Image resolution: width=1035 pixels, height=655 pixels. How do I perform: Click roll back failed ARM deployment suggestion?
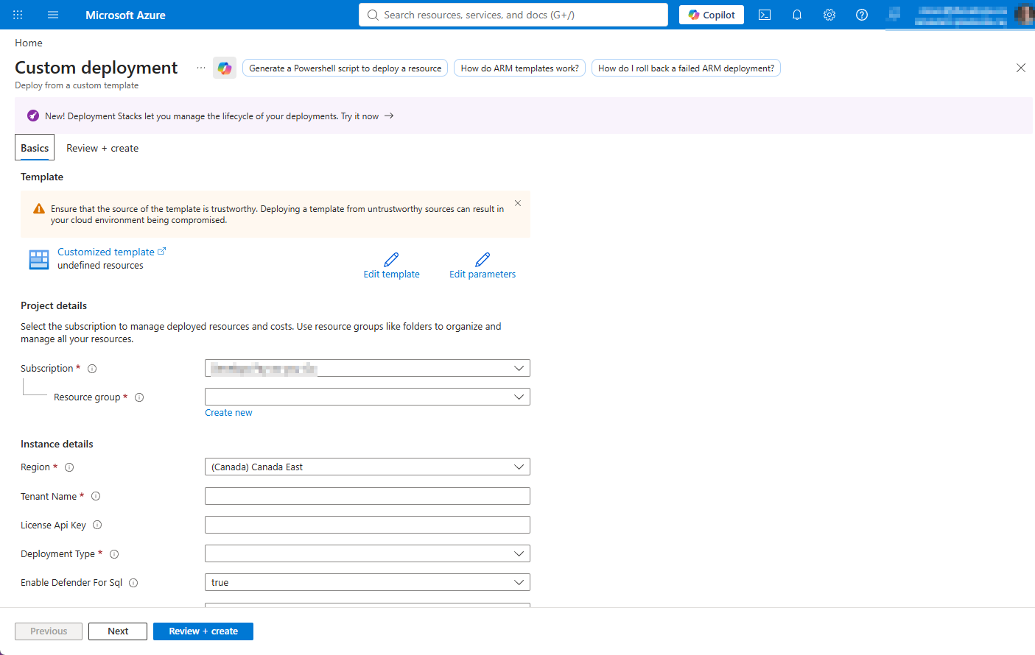click(x=686, y=68)
